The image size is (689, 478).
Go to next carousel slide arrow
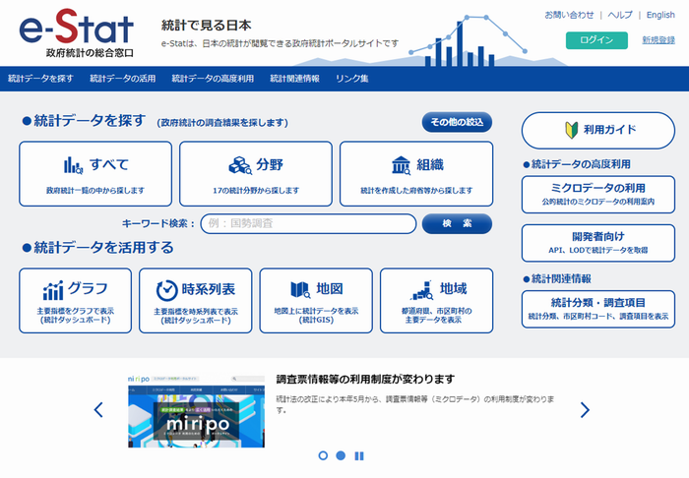point(585,409)
